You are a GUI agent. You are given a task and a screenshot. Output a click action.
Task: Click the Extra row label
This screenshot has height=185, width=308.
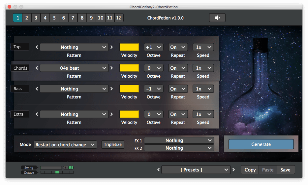click(20, 114)
